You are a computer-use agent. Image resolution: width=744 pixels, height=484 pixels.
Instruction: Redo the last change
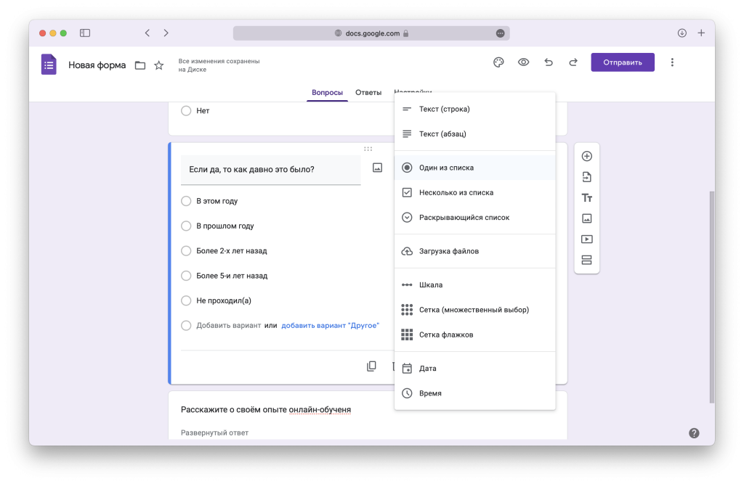click(x=573, y=62)
